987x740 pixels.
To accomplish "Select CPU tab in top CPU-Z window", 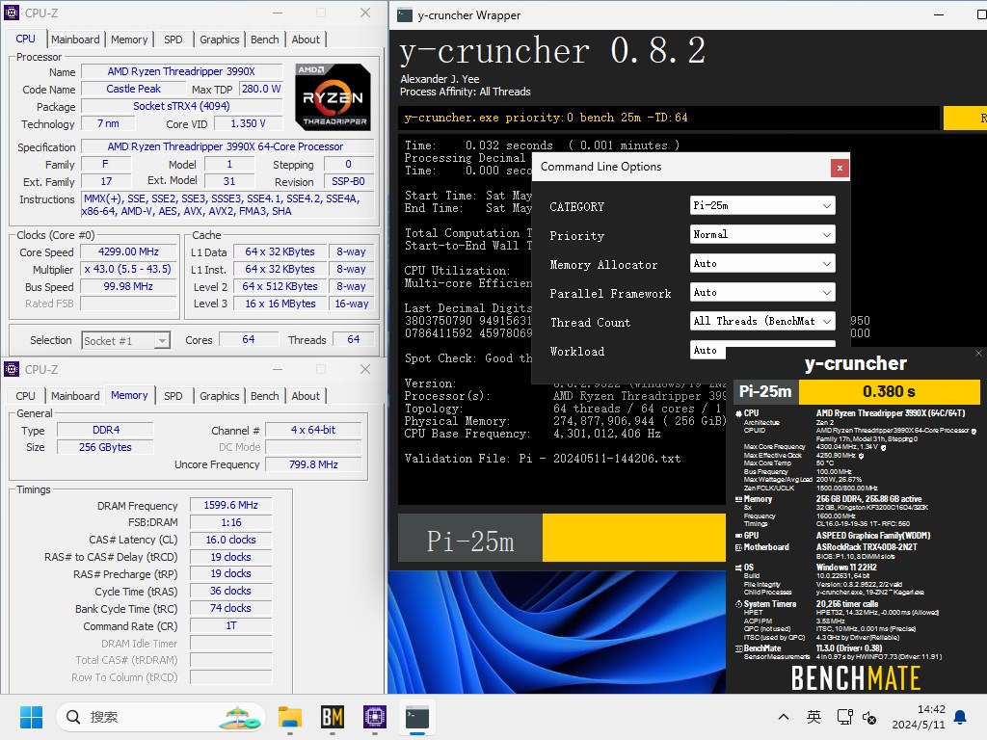I will click(x=26, y=39).
